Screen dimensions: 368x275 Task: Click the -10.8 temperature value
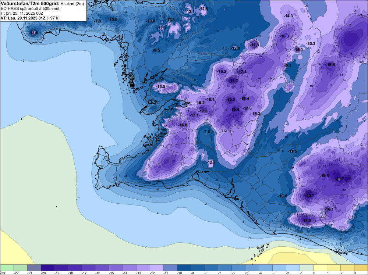(x=151, y=21)
